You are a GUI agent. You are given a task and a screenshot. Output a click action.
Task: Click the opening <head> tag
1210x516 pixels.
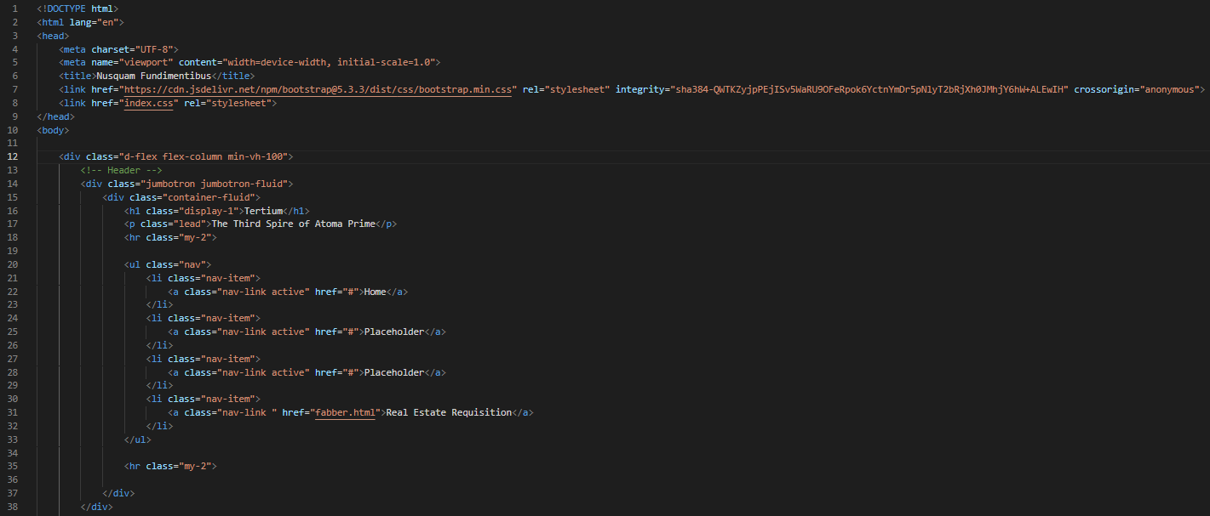pyautogui.click(x=54, y=36)
